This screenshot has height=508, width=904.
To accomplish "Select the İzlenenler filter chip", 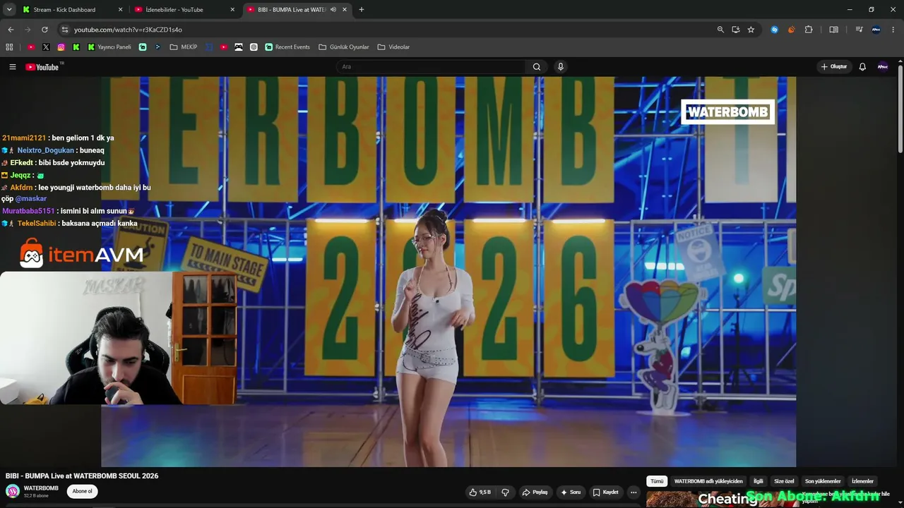I will coord(862,481).
